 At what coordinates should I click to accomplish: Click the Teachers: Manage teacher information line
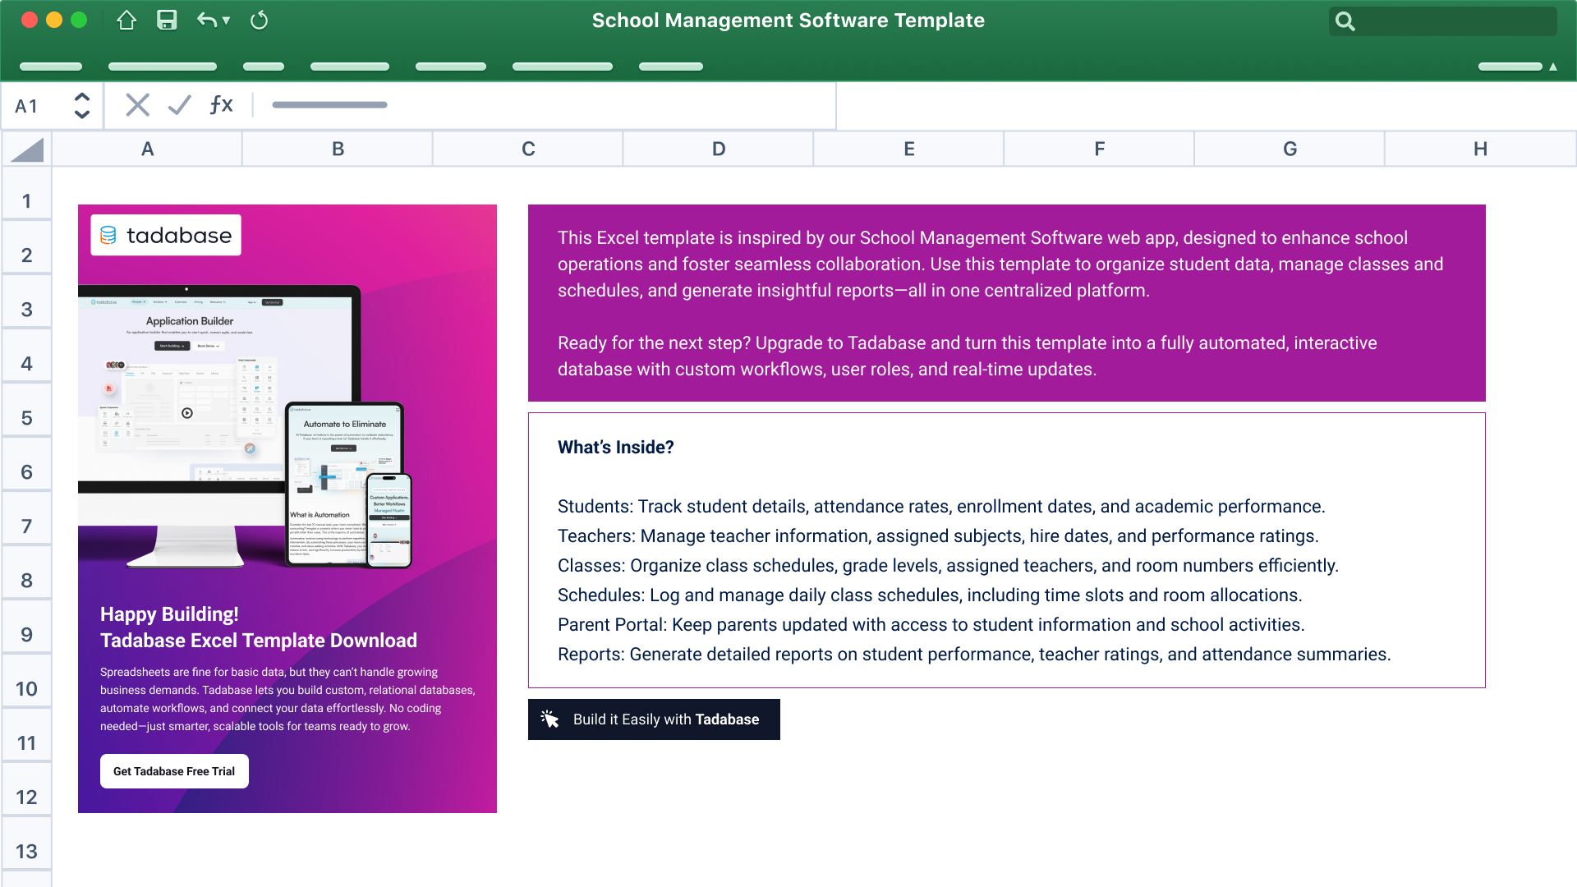pyautogui.click(x=938, y=536)
